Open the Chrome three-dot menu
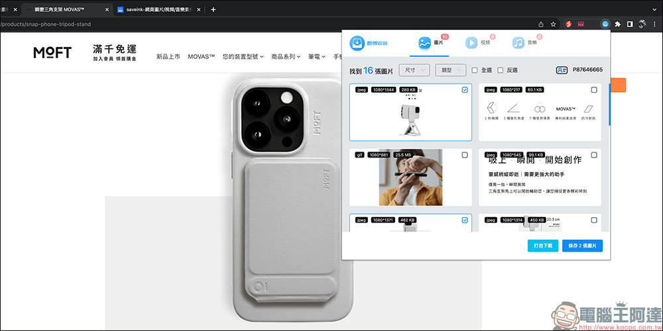The image size is (663, 331). coord(654,24)
